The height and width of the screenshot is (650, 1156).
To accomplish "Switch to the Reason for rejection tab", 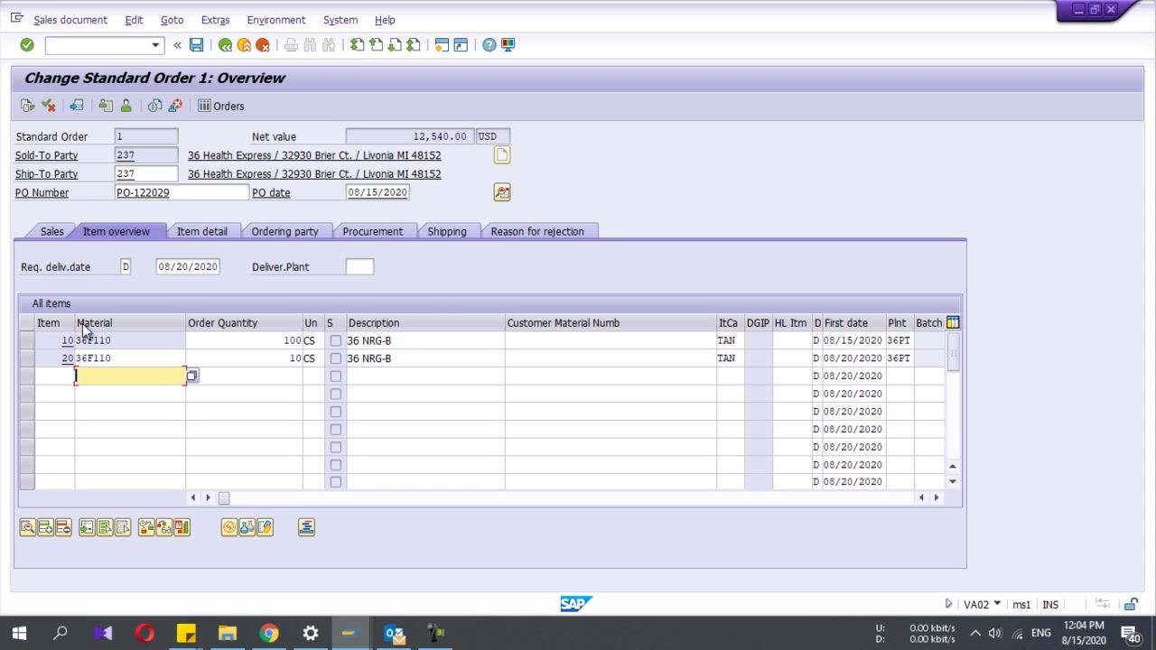I will [537, 231].
